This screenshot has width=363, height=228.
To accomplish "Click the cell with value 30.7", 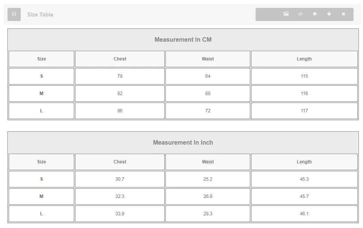I will pos(120,179).
